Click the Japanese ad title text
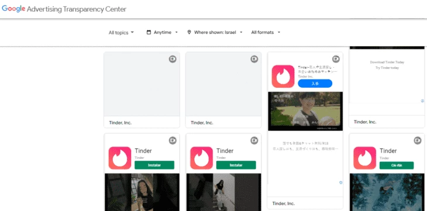The image size is (427, 211). click(x=318, y=70)
